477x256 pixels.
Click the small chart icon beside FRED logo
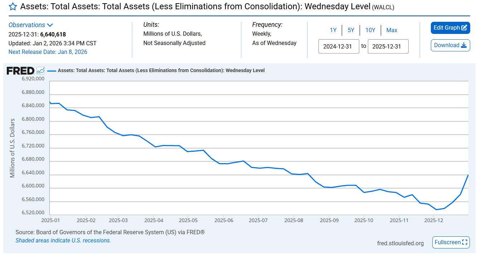click(x=40, y=71)
